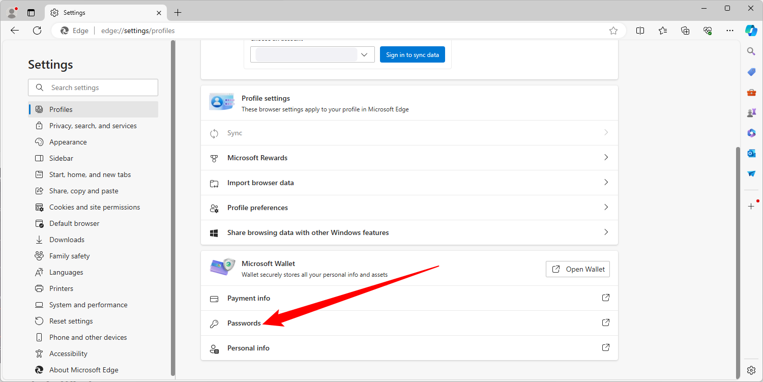This screenshot has height=382, width=763.
Task: Expand Profile preferences settings
Action: coord(409,208)
